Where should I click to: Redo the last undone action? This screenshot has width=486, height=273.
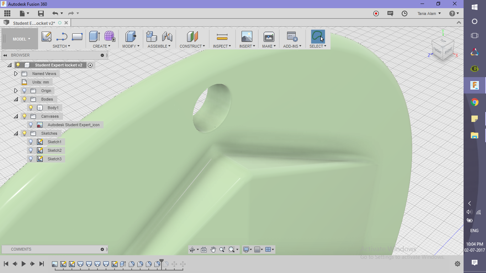[71, 14]
